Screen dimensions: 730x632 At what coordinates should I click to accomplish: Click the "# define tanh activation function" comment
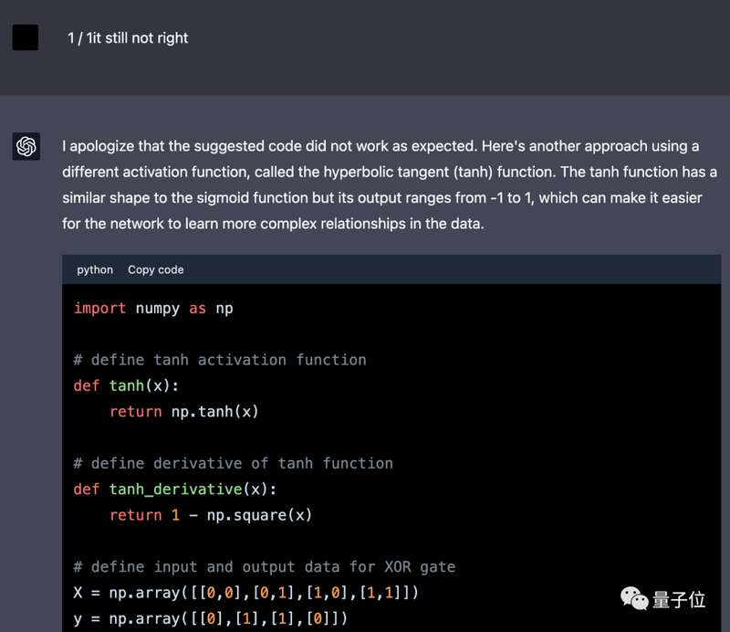tap(220, 360)
